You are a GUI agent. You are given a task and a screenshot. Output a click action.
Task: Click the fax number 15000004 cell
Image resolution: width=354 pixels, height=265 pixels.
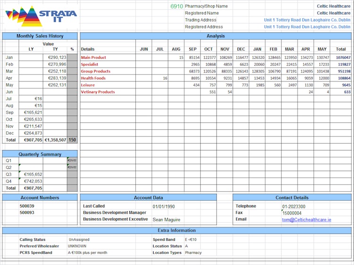pyautogui.click(x=292, y=213)
